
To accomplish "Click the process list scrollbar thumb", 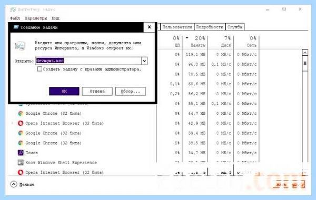I will (x=305, y=63).
